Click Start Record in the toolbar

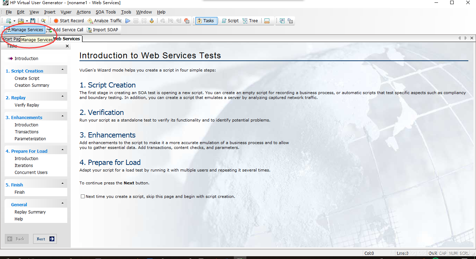point(69,21)
